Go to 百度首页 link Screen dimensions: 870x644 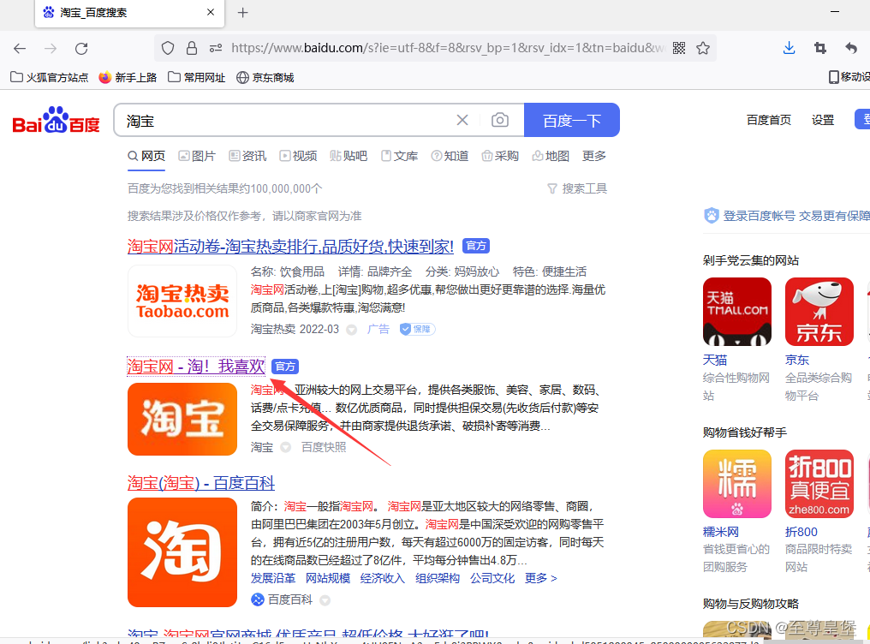point(768,120)
